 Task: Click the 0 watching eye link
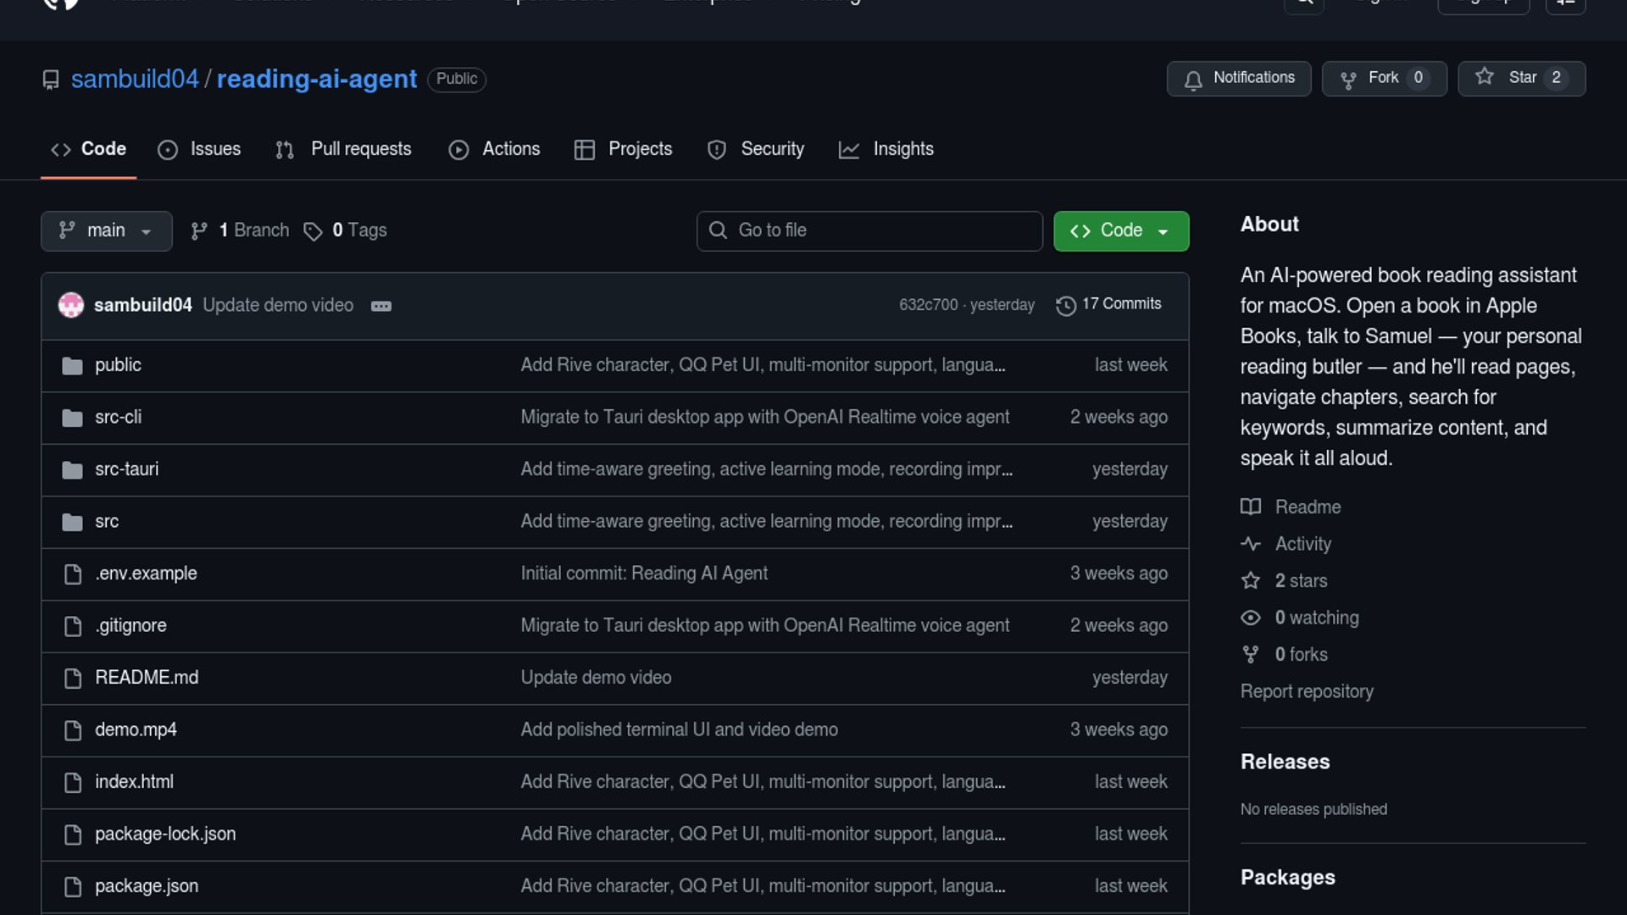[1316, 618]
